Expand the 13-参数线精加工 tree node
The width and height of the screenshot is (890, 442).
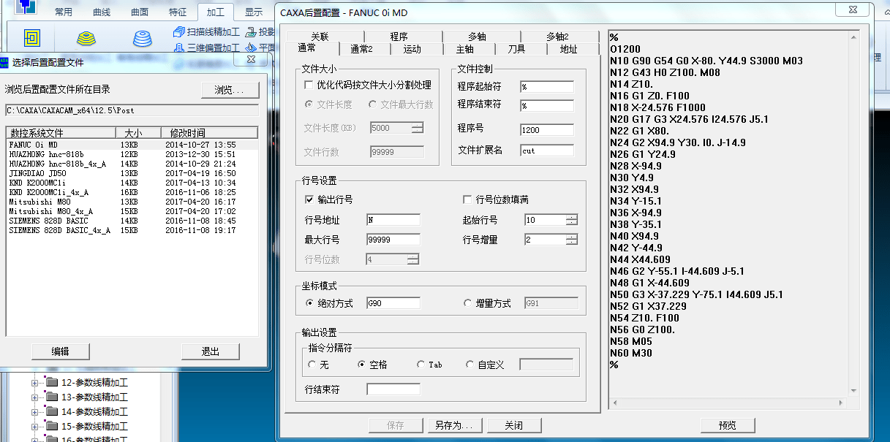(x=34, y=397)
